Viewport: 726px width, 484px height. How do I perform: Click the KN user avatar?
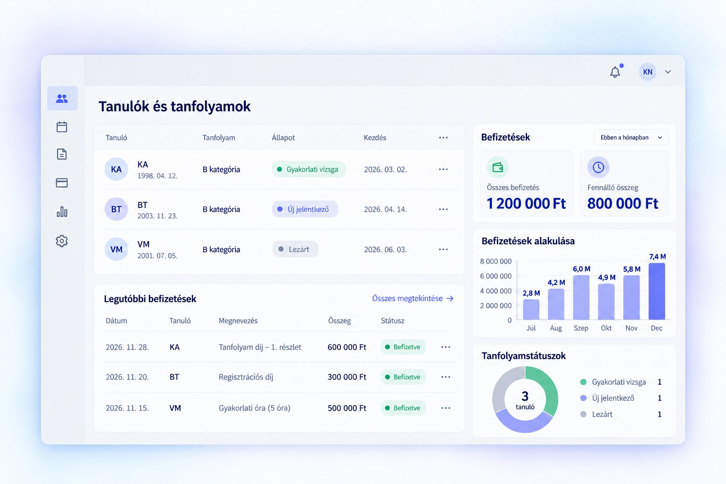[x=648, y=72]
